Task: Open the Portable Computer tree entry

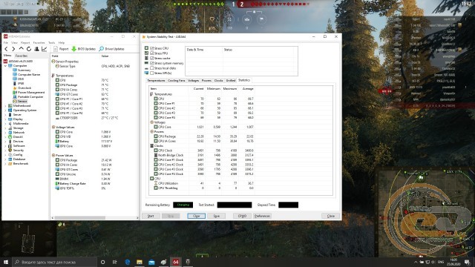Action: [x=28, y=97]
